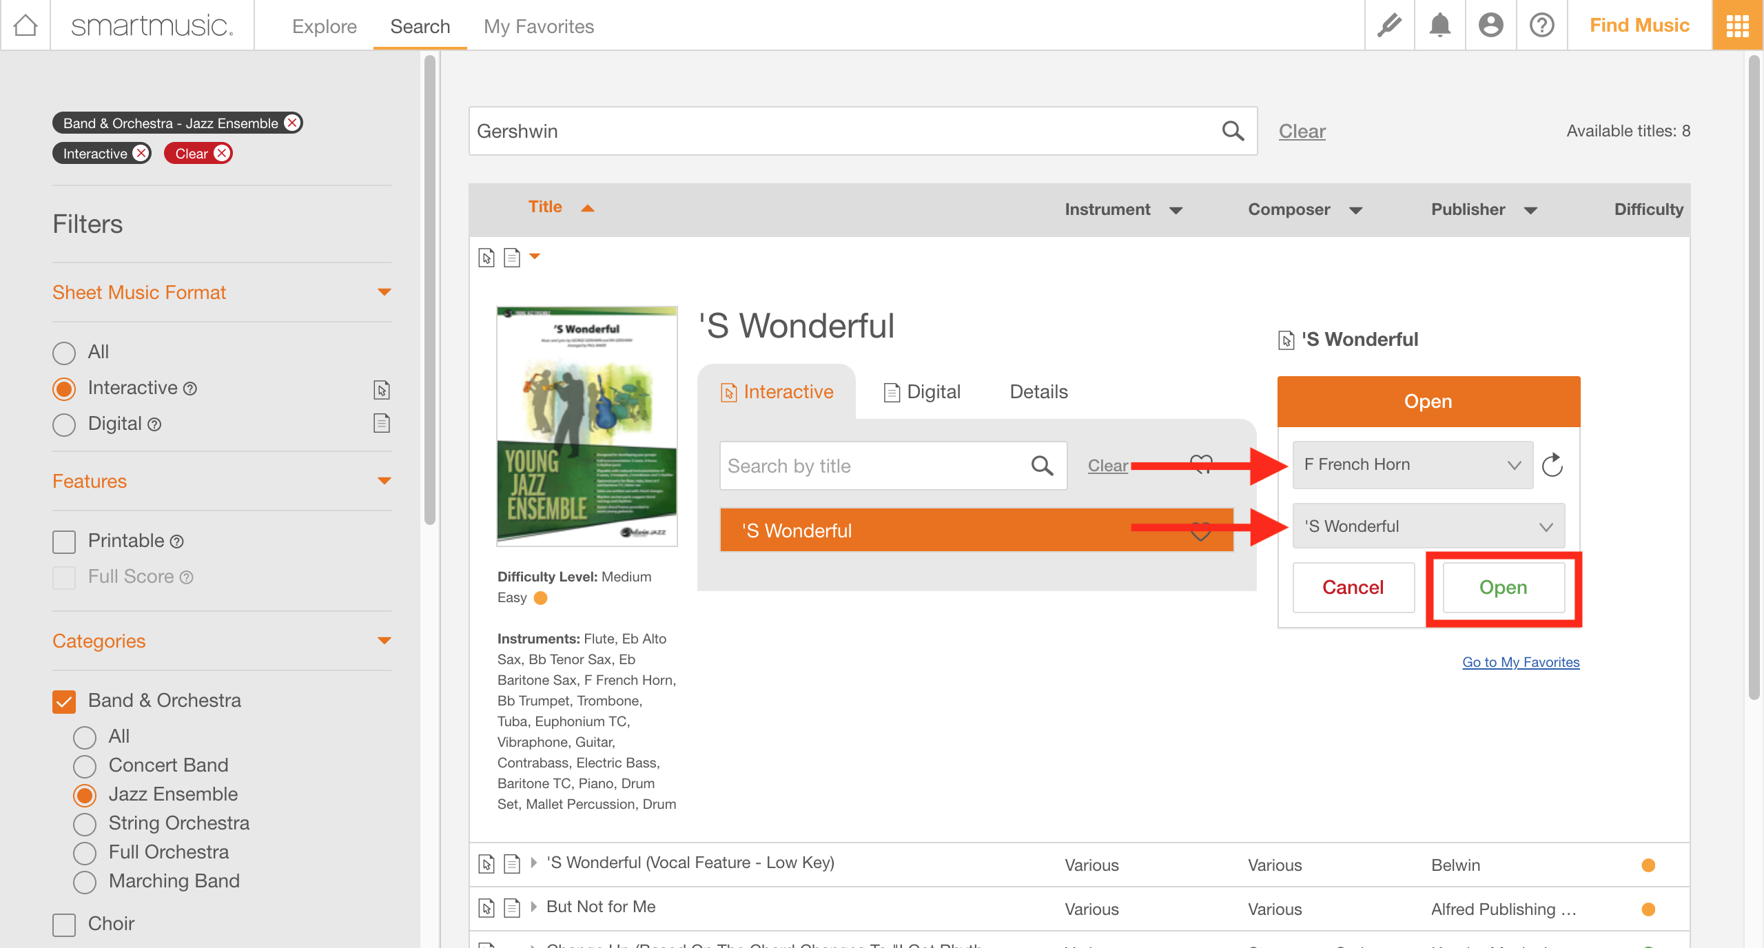Open the 'S Wonderful part dropdown
Viewport: 1764px width, 948px height.
pyautogui.click(x=1428, y=526)
